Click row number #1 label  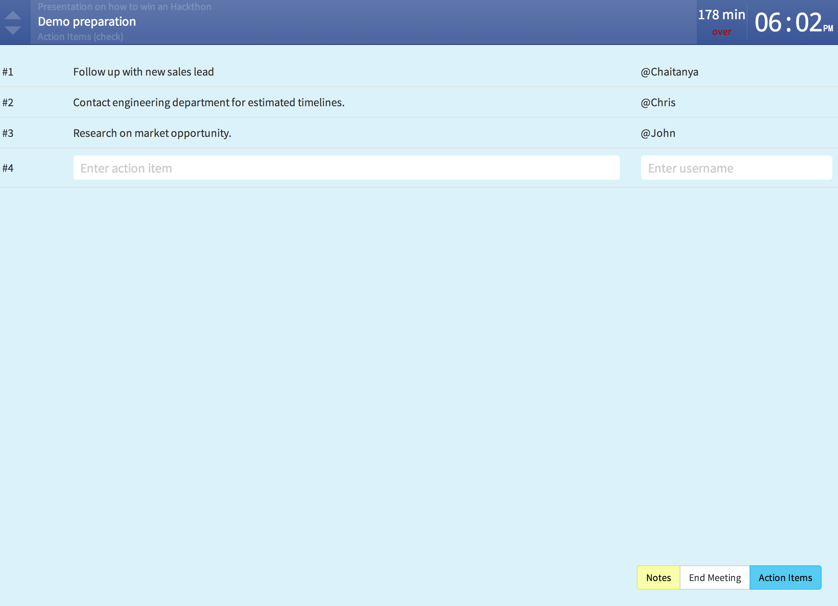8,72
